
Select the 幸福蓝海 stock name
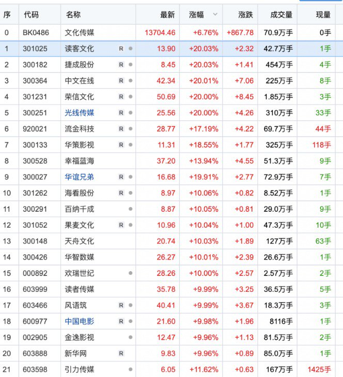click(80, 161)
